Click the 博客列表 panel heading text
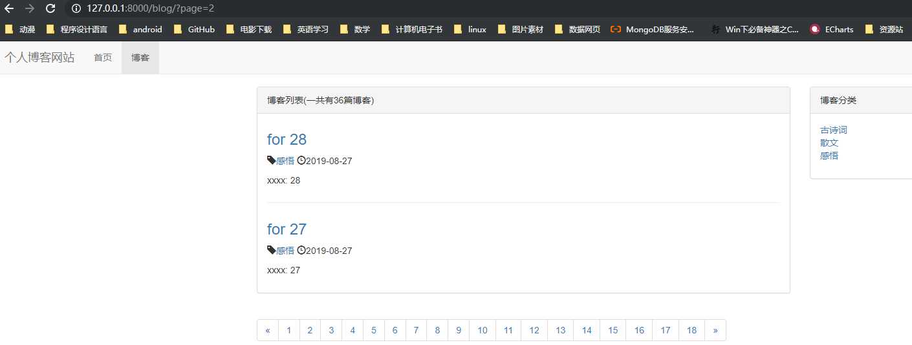The height and width of the screenshot is (345, 912). pos(320,100)
